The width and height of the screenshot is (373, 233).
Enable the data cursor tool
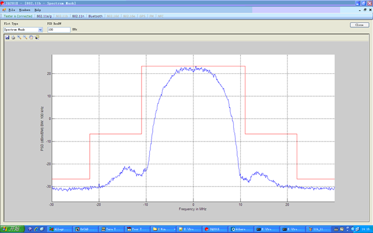coord(37,37)
